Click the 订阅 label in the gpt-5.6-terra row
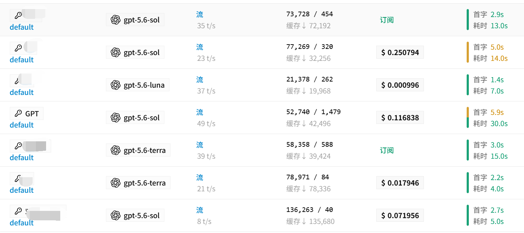This screenshot has width=524, height=233. pos(387,150)
